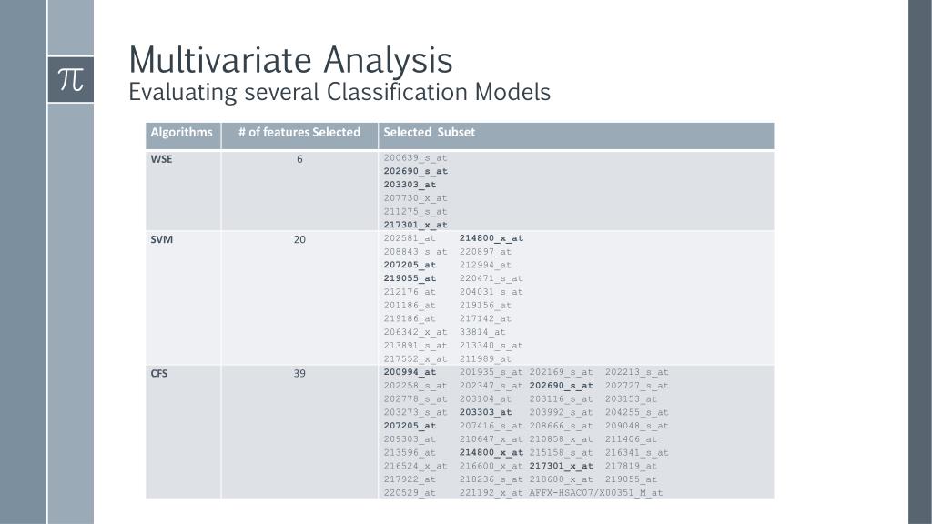The image size is (932, 524).
Task: Click the SVM algorithm cell
Action: (x=161, y=240)
